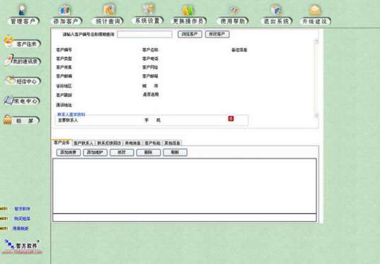Switch to the 其他信息 tab
The image size is (380, 264).
coord(172,143)
